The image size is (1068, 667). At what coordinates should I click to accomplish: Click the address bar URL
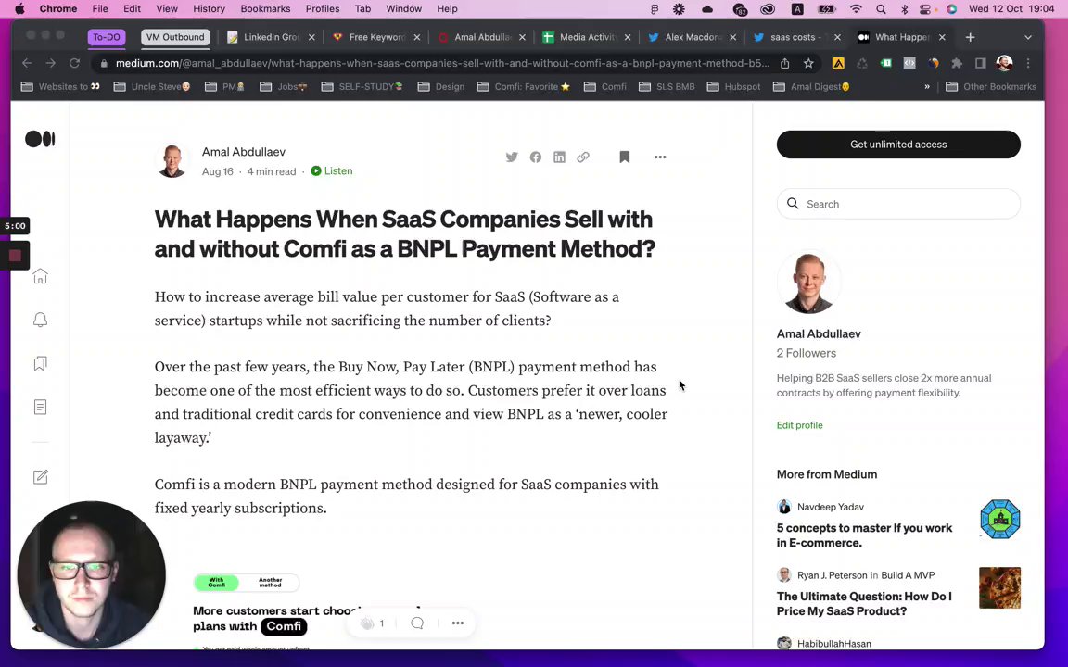(443, 63)
